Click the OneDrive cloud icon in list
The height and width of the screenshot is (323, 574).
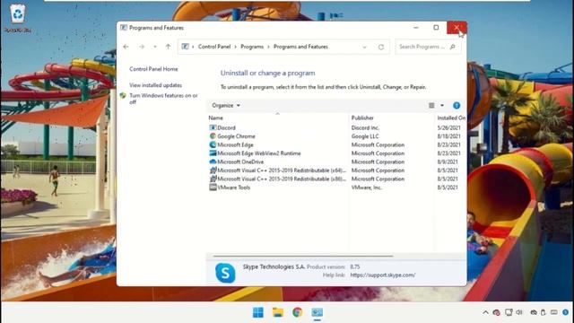tap(213, 161)
